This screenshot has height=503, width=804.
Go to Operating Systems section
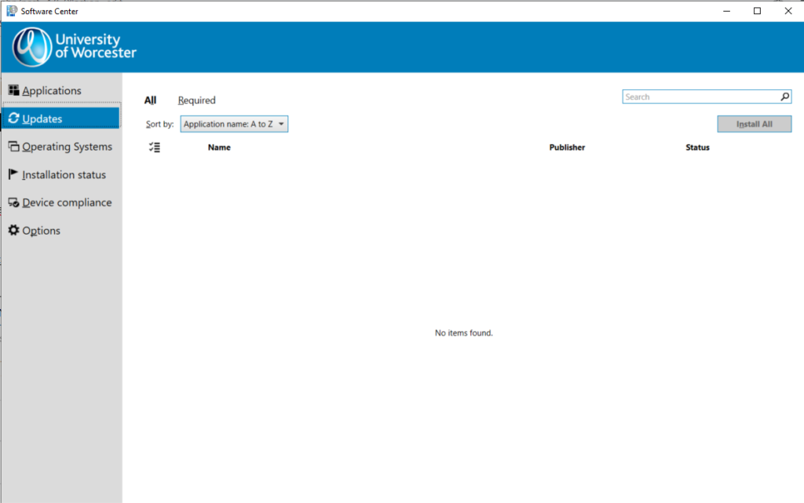click(68, 147)
